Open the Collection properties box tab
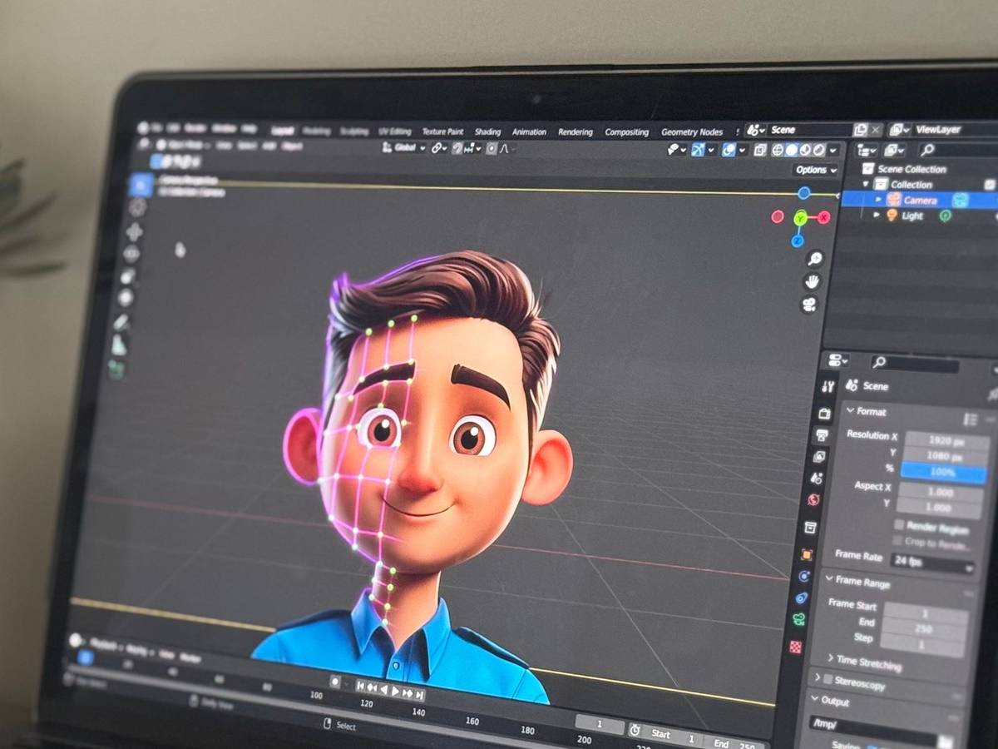This screenshot has height=749, width=998. [x=811, y=528]
